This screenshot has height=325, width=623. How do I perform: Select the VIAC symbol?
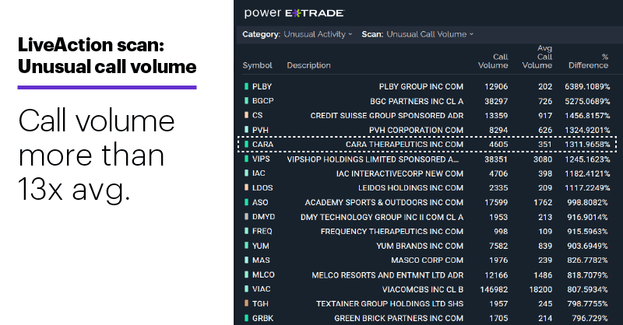point(261,289)
